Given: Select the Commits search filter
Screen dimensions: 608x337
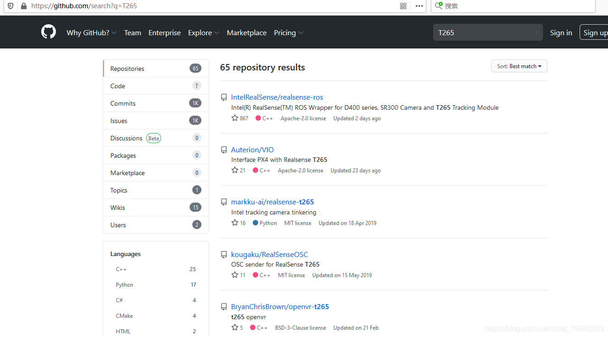Looking at the screenshot, I should coord(156,103).
